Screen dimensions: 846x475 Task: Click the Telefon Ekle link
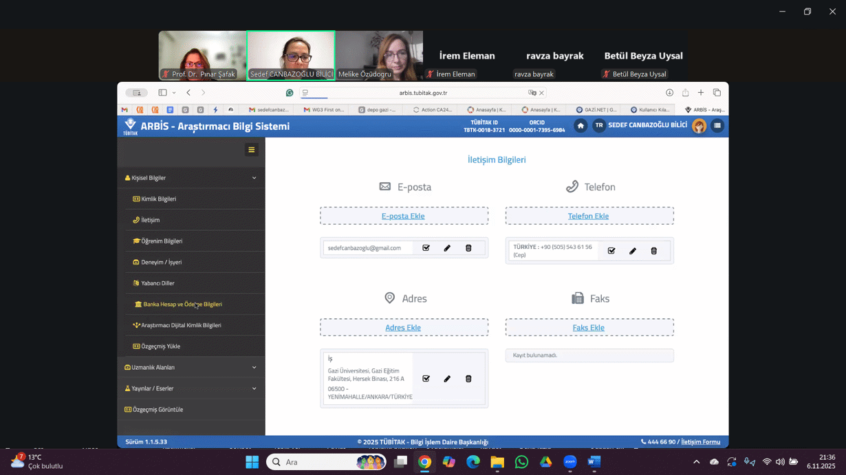tap(588, 216)
